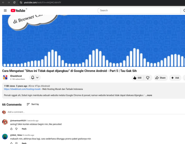Open @Widi_18dwi username link
Image resolution: width=185 pixels, height=144 pixels.
(x=16, y=135)
